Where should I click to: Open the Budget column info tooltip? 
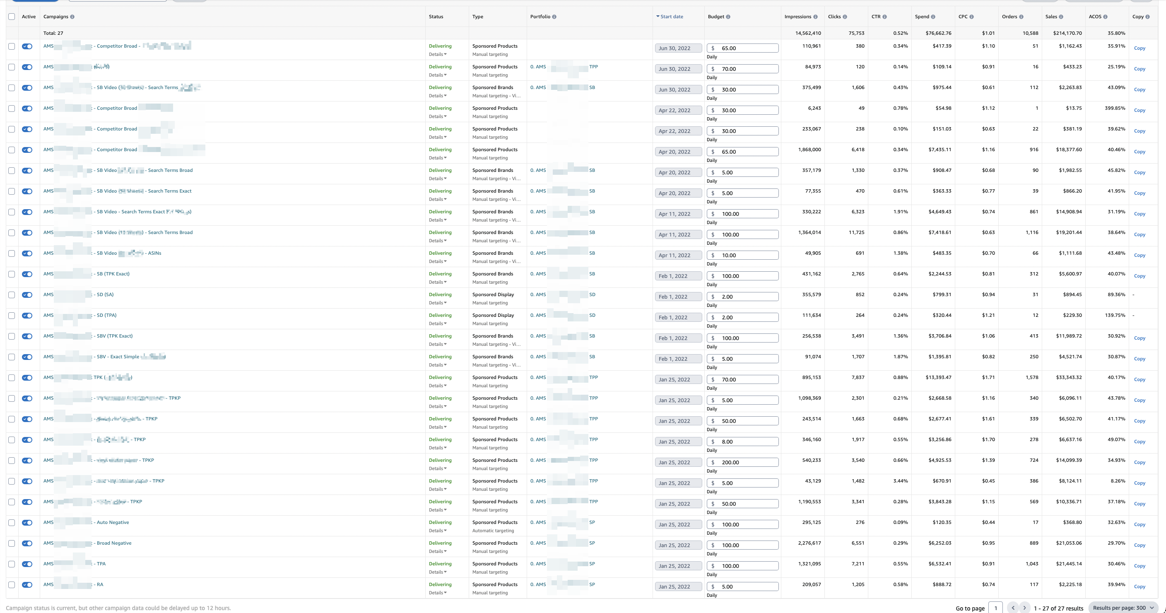pos(729,16)
